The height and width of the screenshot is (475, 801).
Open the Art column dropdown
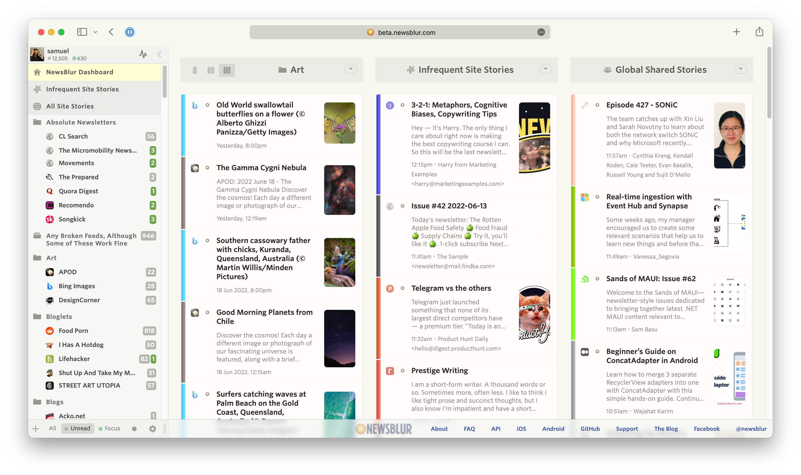pos(351,69)
